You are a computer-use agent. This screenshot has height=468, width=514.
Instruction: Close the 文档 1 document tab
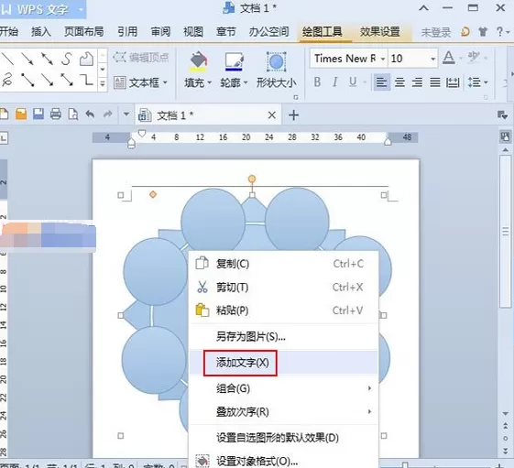pyautogui.click(x=272, y=115)
